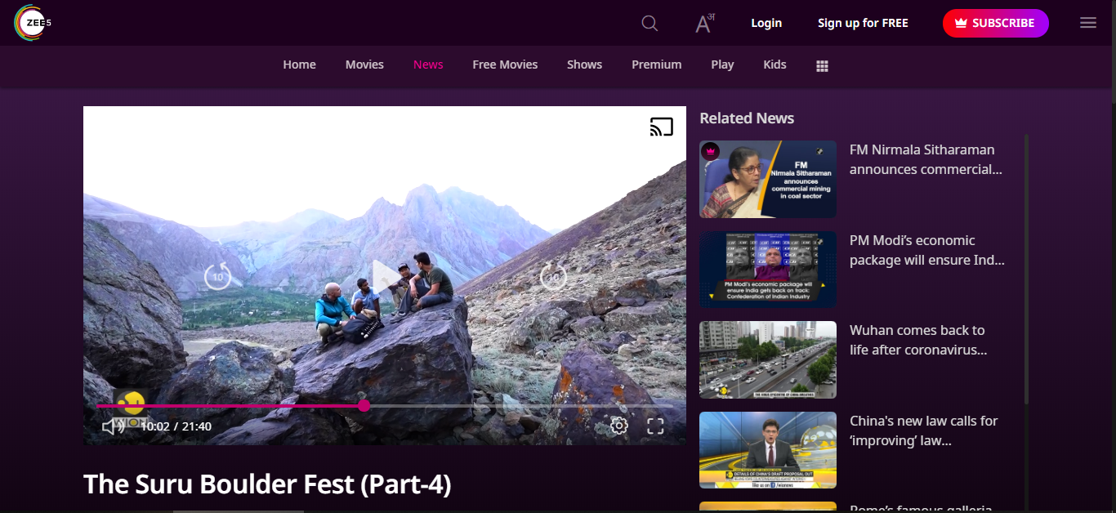1116x513 pixels.
Task: Open the Premium tab
Action: point(656,65)
